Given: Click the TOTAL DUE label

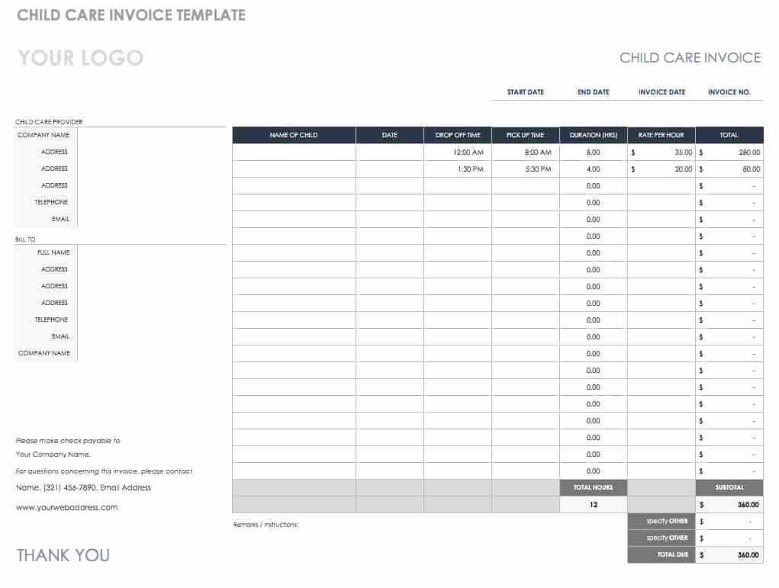Looking at the screenshot, I should [x=662, y=554].
